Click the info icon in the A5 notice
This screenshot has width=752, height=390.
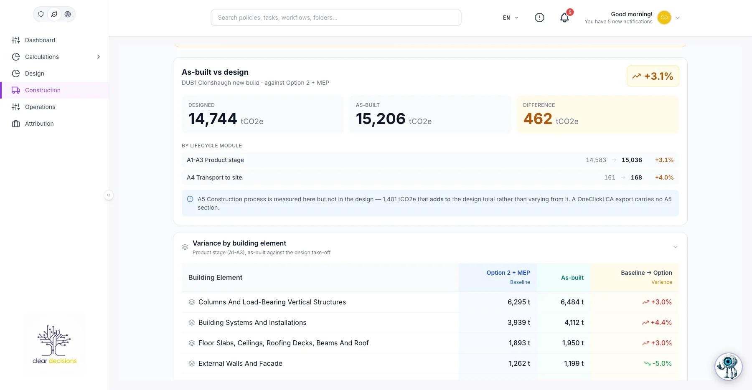pyautogui.click(x=190, y=199)
